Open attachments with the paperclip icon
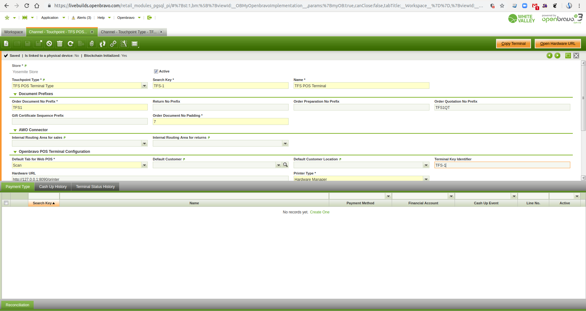 point(92,44)
